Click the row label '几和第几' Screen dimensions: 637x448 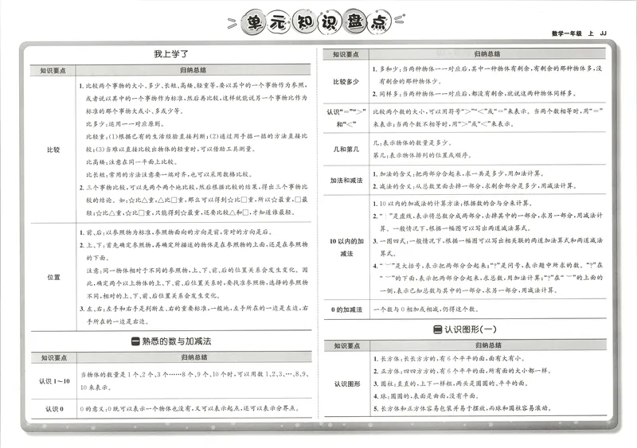click(346, 150)
